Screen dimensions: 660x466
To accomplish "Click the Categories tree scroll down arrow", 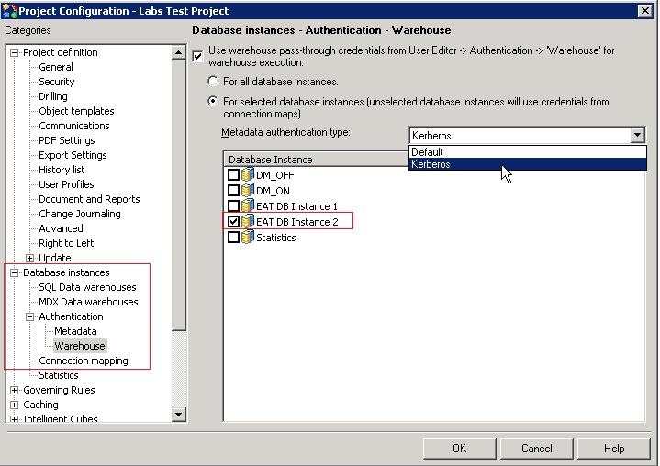I will [x=180, y=415].
